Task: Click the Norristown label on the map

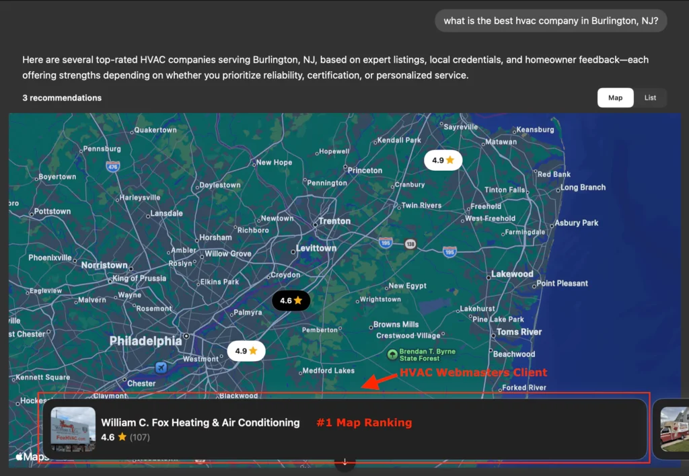Action: [x=104, y=265]
